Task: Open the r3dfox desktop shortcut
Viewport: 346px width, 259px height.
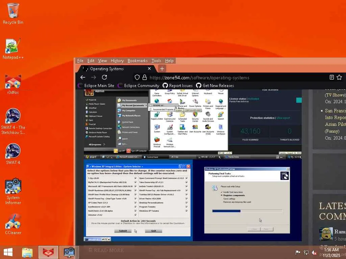Action: coord(13,84)
